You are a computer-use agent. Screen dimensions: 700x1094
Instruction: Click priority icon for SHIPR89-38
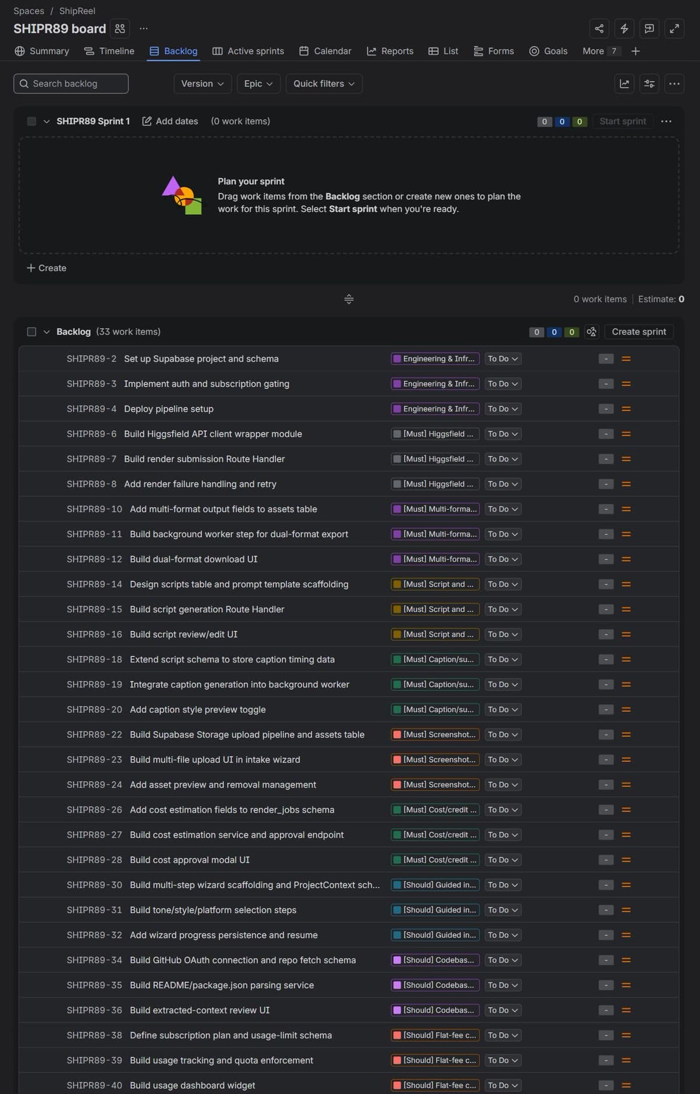click(626, 1036)
